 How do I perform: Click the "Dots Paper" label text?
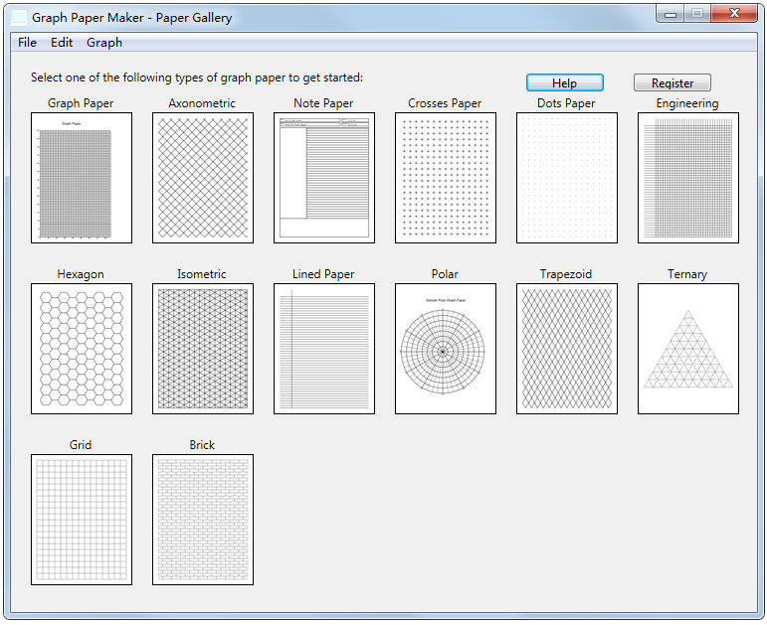[x=566, y=103]
